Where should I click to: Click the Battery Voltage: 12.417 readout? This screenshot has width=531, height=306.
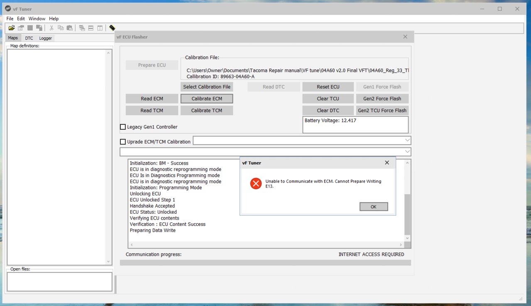click(330, 121)
